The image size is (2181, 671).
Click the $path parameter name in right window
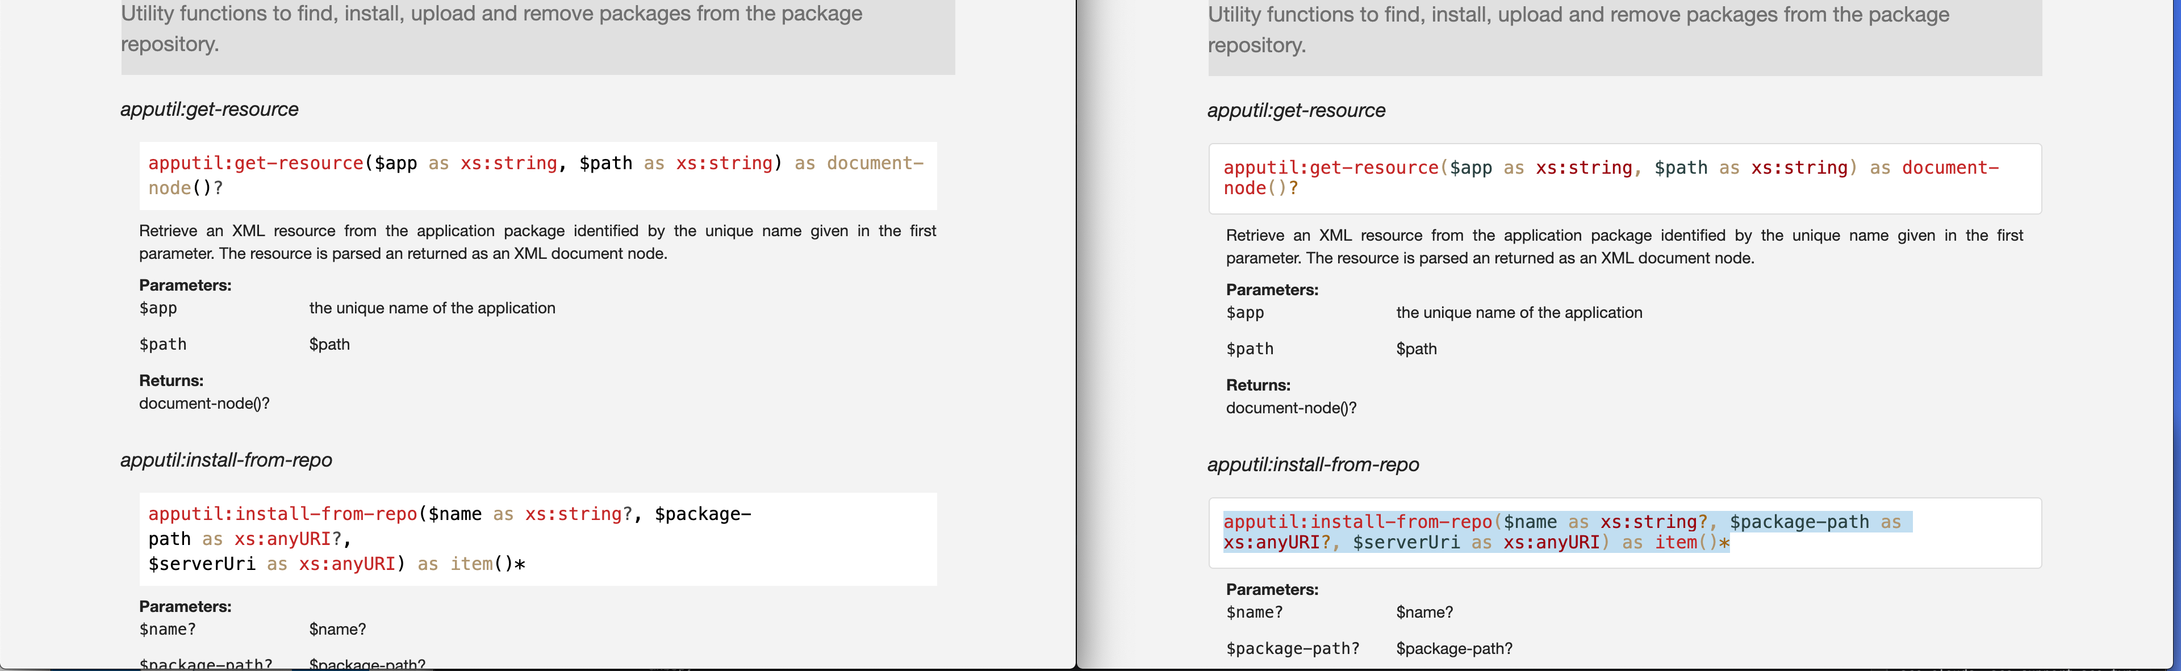[1250, 349]
